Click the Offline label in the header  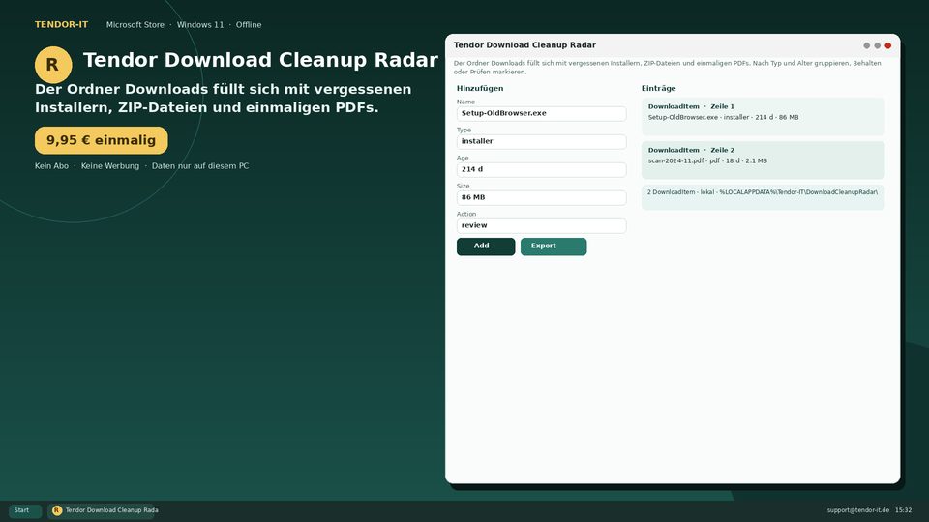(249, 25)
